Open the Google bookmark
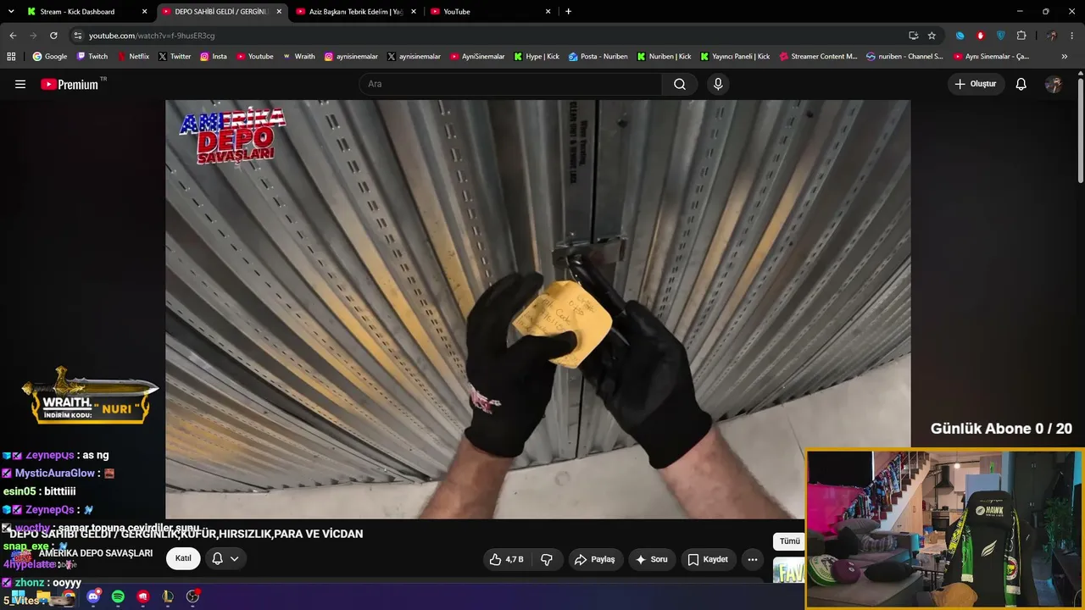 click(50, 57)
